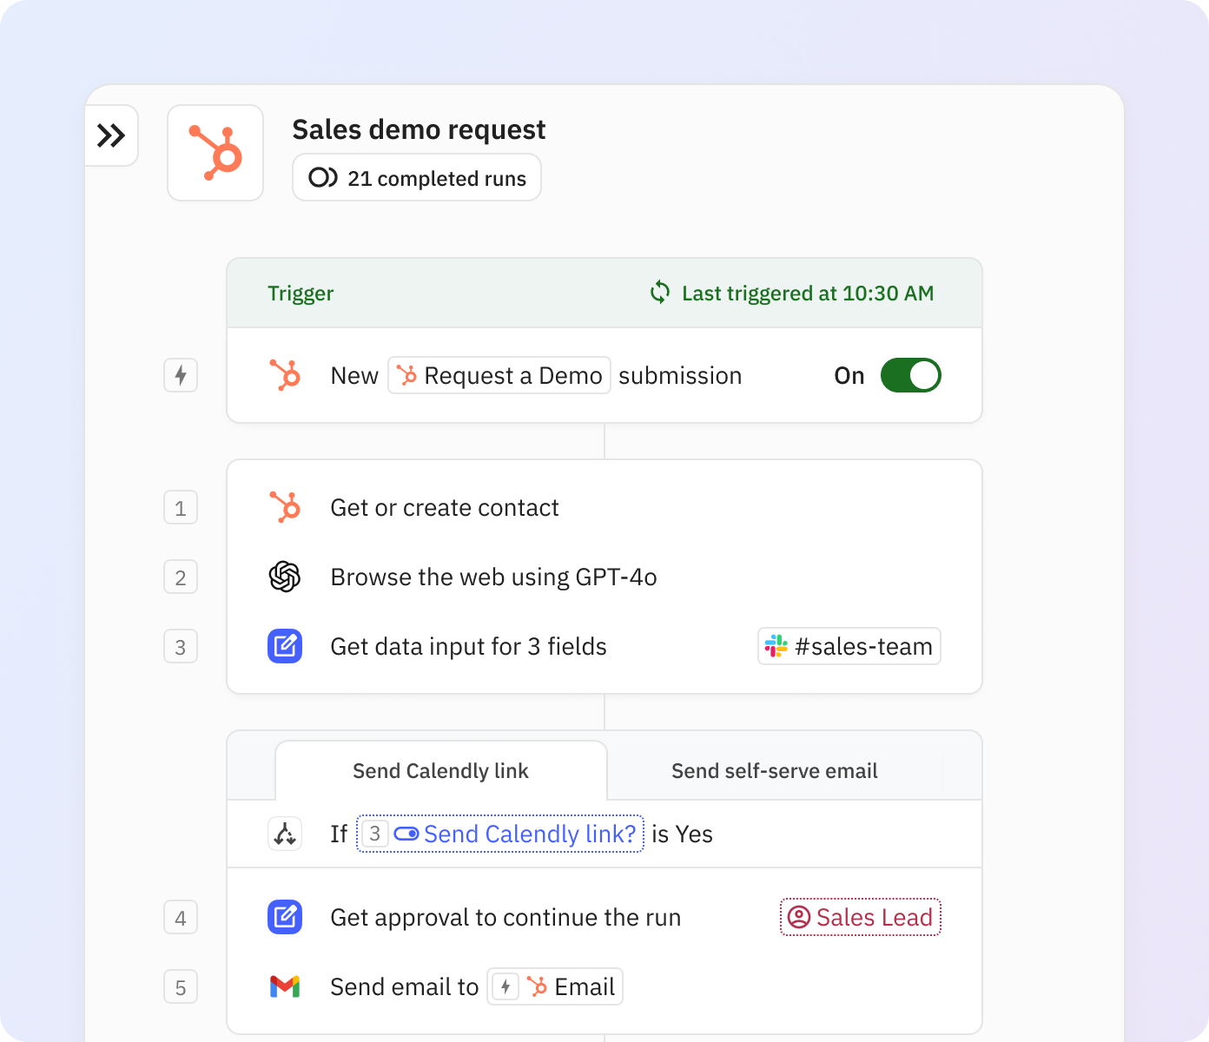This screenshot has width=1209, height=1042.
Task: Select the Send Calendly link tab
Action: 440,770
